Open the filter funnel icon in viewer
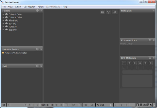 [108, 12]
